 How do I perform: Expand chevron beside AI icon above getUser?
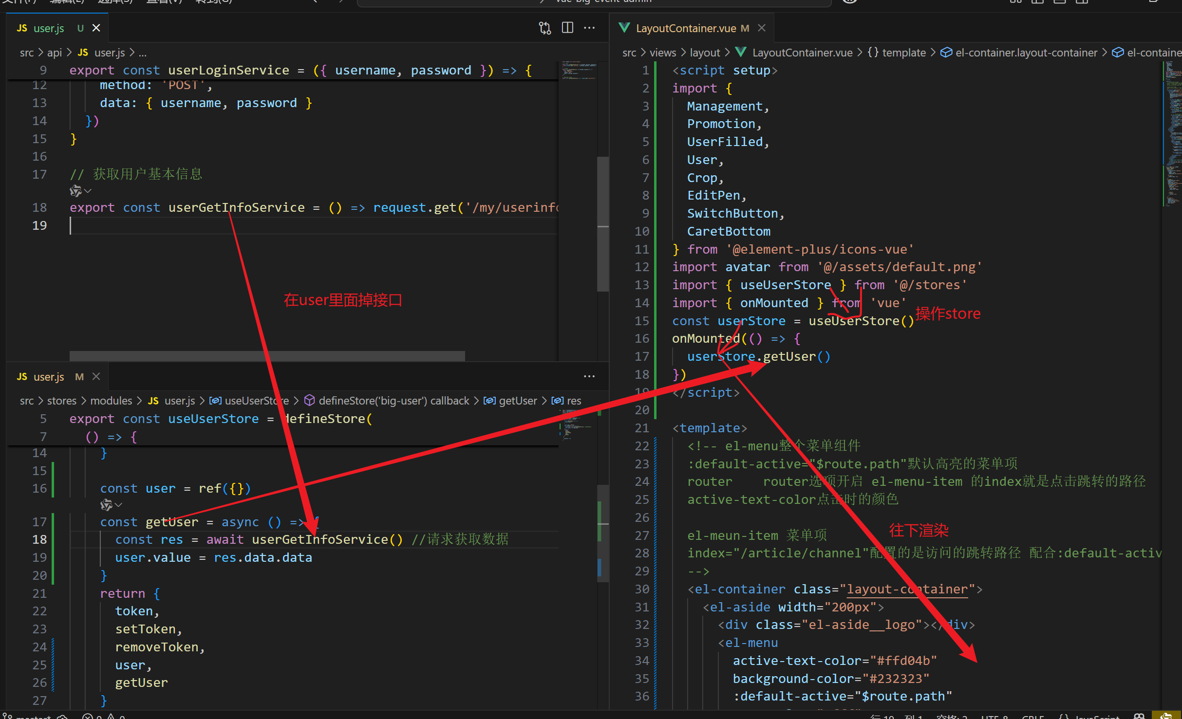pos(119,505)
